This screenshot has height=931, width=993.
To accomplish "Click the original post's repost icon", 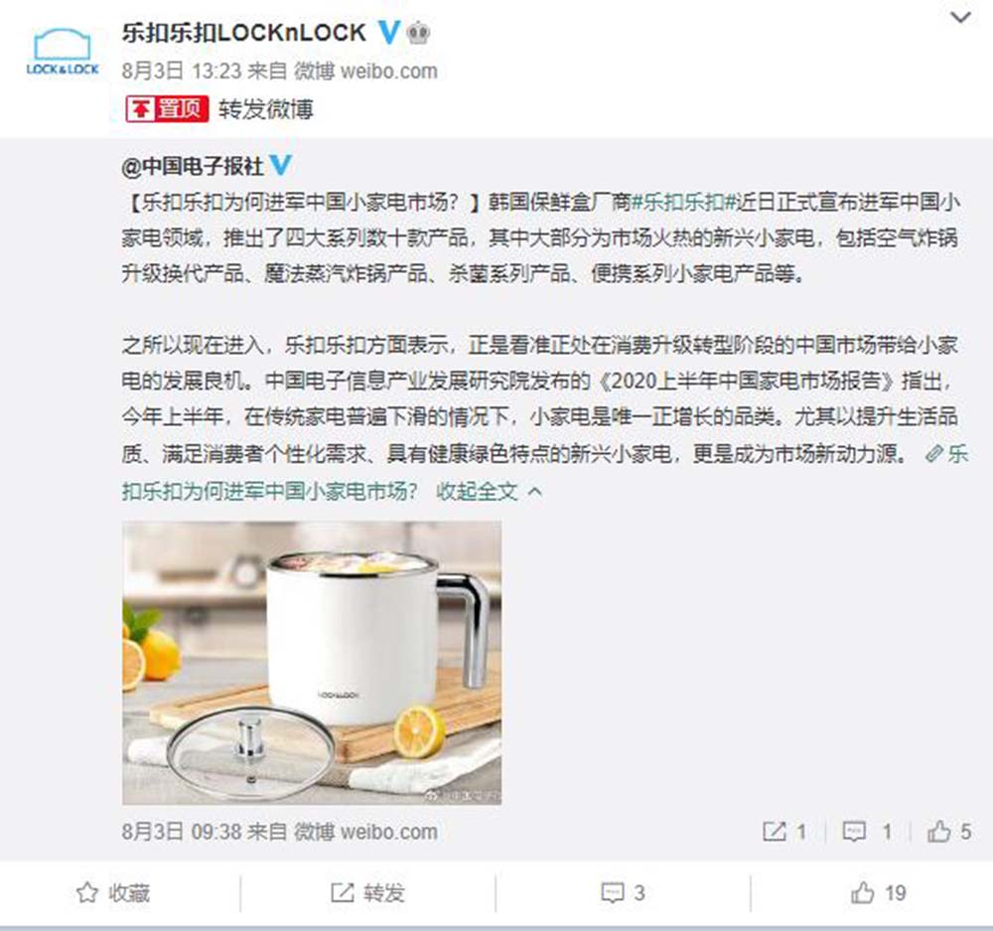I will (x=784, y=832).
